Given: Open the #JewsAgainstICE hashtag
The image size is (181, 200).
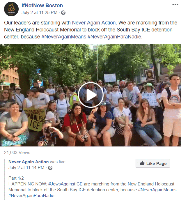Looking at the screenshot, I should pos(65,184).
